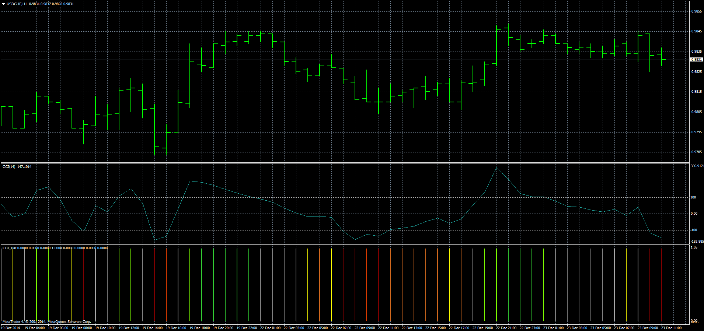Click the 23 Dec 01:00 time label
The width and height of the screenshot is (704, 331).
[553, 328]
